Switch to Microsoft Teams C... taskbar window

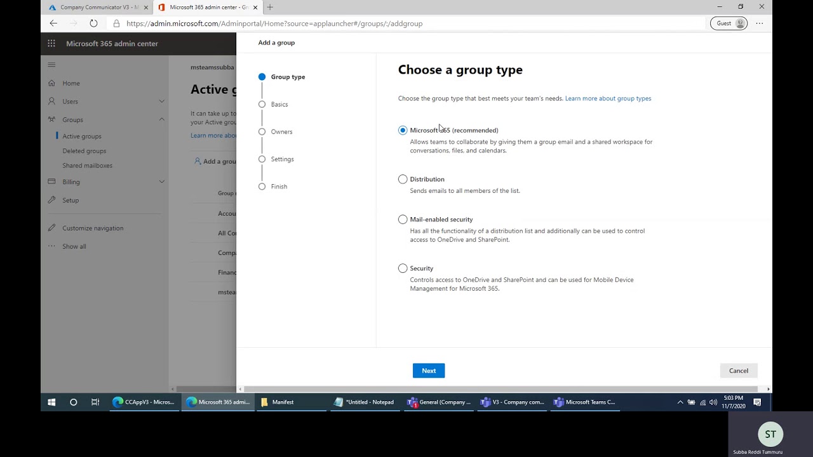(x=585, y=402)
